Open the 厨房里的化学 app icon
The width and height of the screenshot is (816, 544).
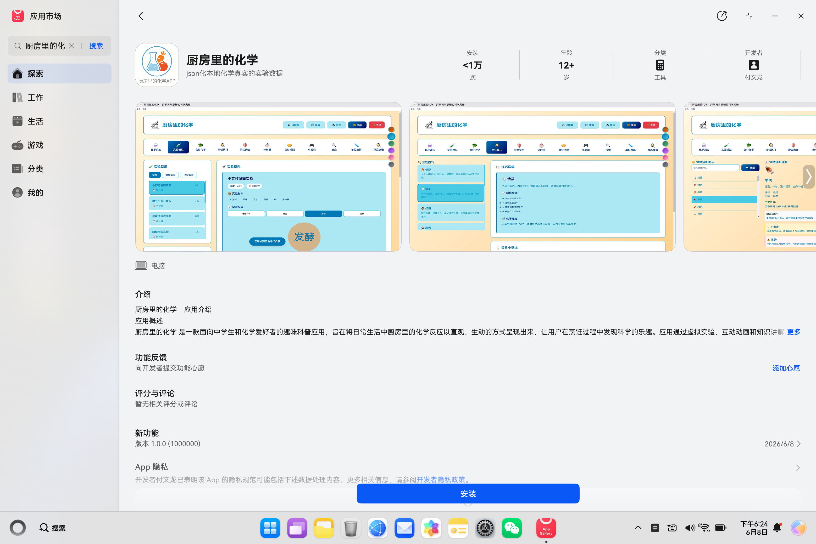(x=157, y=65)
